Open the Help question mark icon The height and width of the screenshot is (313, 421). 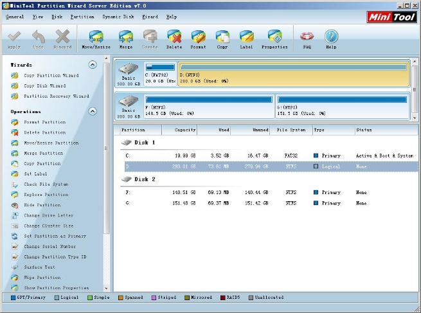click(x=331, y=37)
